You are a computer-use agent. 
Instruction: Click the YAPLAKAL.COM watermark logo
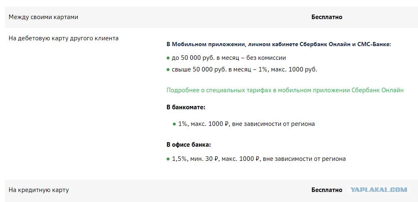click(x=379, y=190)
